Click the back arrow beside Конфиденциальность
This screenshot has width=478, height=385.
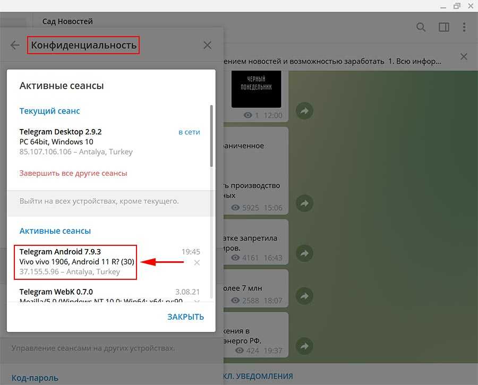tap(15, 45)
